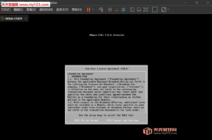Select the BDlab-ESXI9 tab
Screen dimensions: 212x140
tap(14, 18)
